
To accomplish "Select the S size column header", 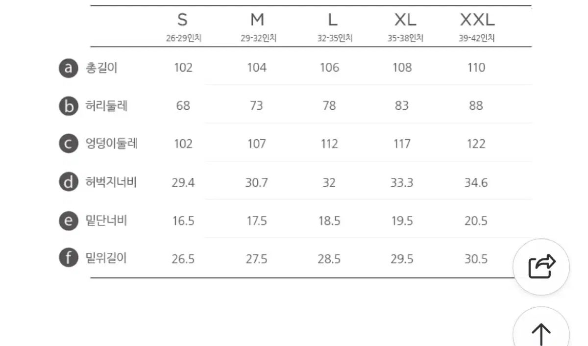I will coord(182,20).
